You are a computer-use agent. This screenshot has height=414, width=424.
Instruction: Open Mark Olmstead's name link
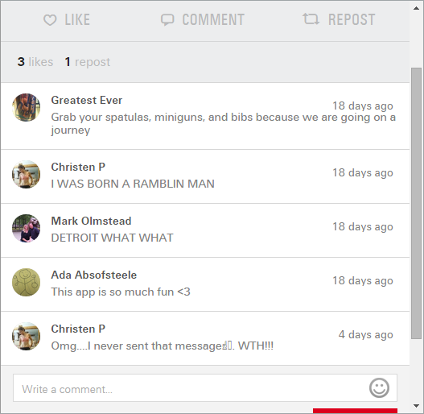pos(92,221)
